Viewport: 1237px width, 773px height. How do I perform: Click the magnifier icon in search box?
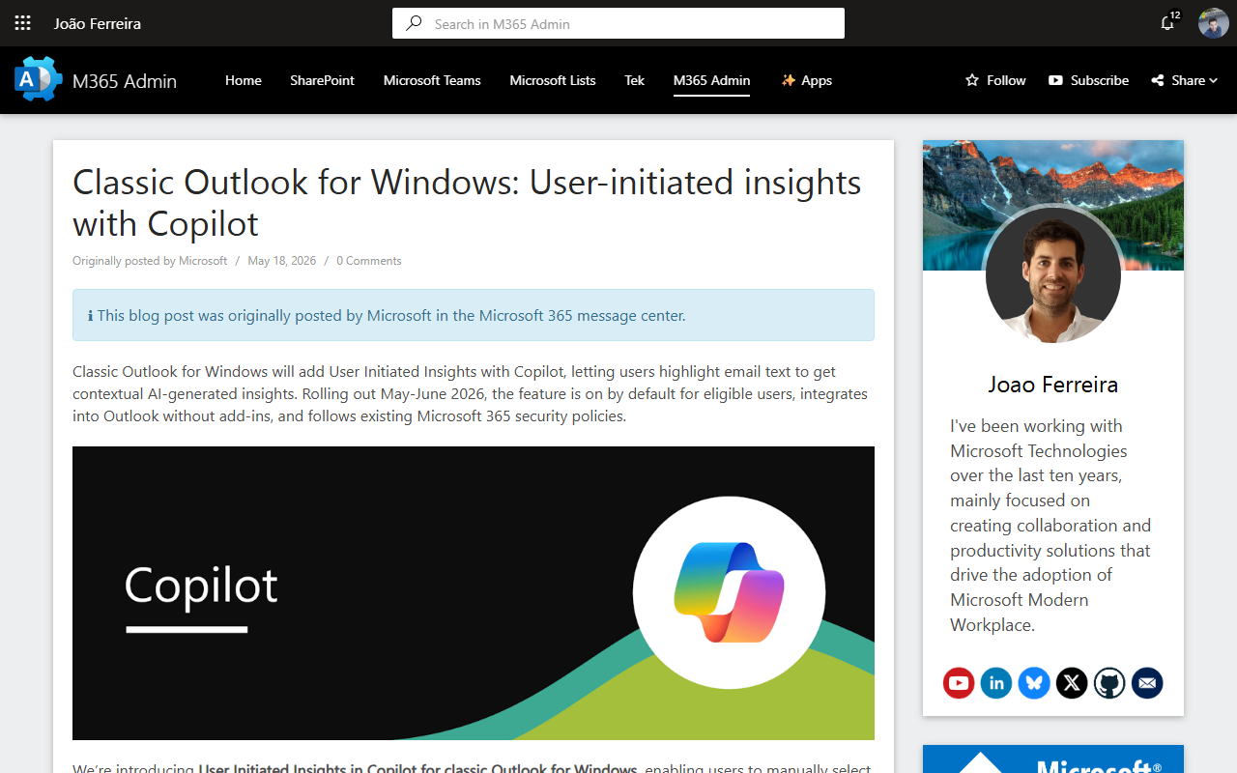click(414, 23)
